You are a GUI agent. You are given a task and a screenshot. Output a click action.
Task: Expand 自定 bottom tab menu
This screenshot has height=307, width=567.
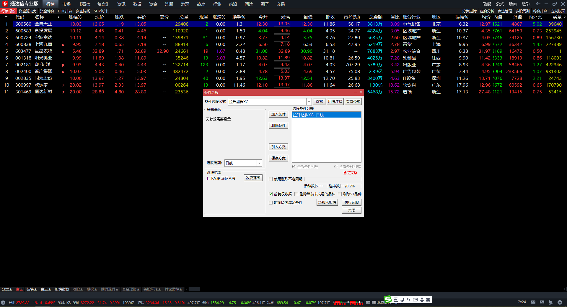(46, 289)
